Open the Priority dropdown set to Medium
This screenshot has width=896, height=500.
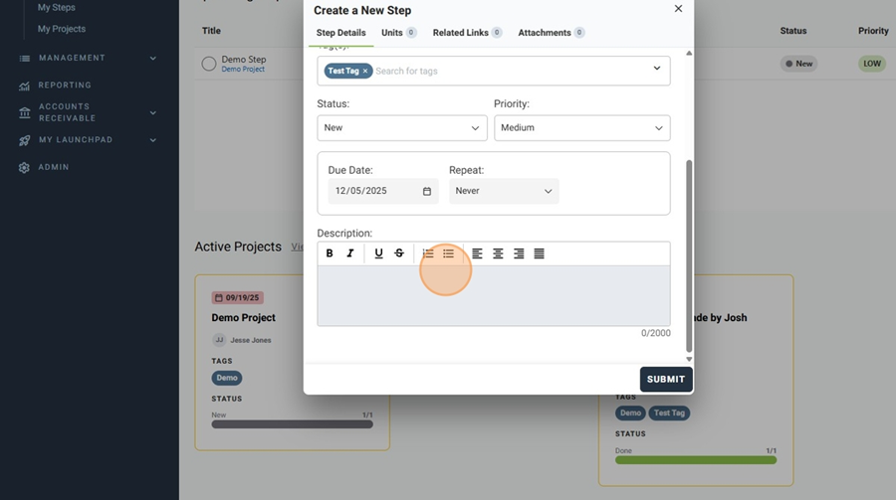[581, 128]
